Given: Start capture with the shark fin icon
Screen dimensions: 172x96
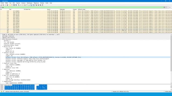Looking at the screenshot, I should 1,5.
